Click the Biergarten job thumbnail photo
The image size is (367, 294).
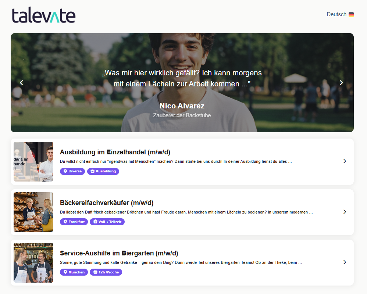33,262
